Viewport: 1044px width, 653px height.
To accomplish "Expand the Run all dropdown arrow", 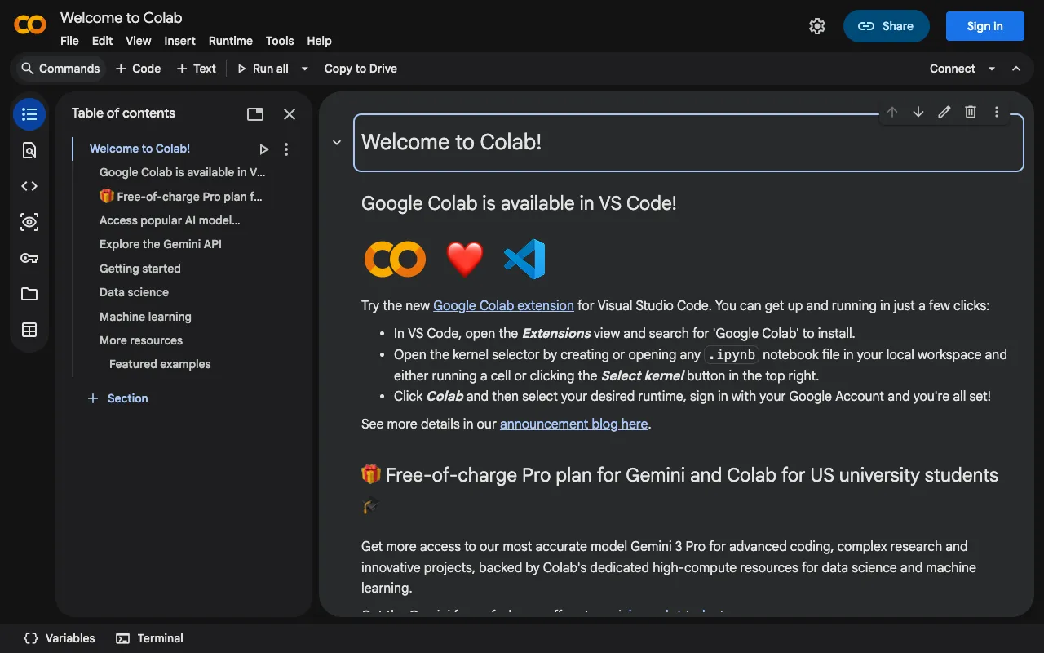I will pyautogui.click(x=303, y=69).
